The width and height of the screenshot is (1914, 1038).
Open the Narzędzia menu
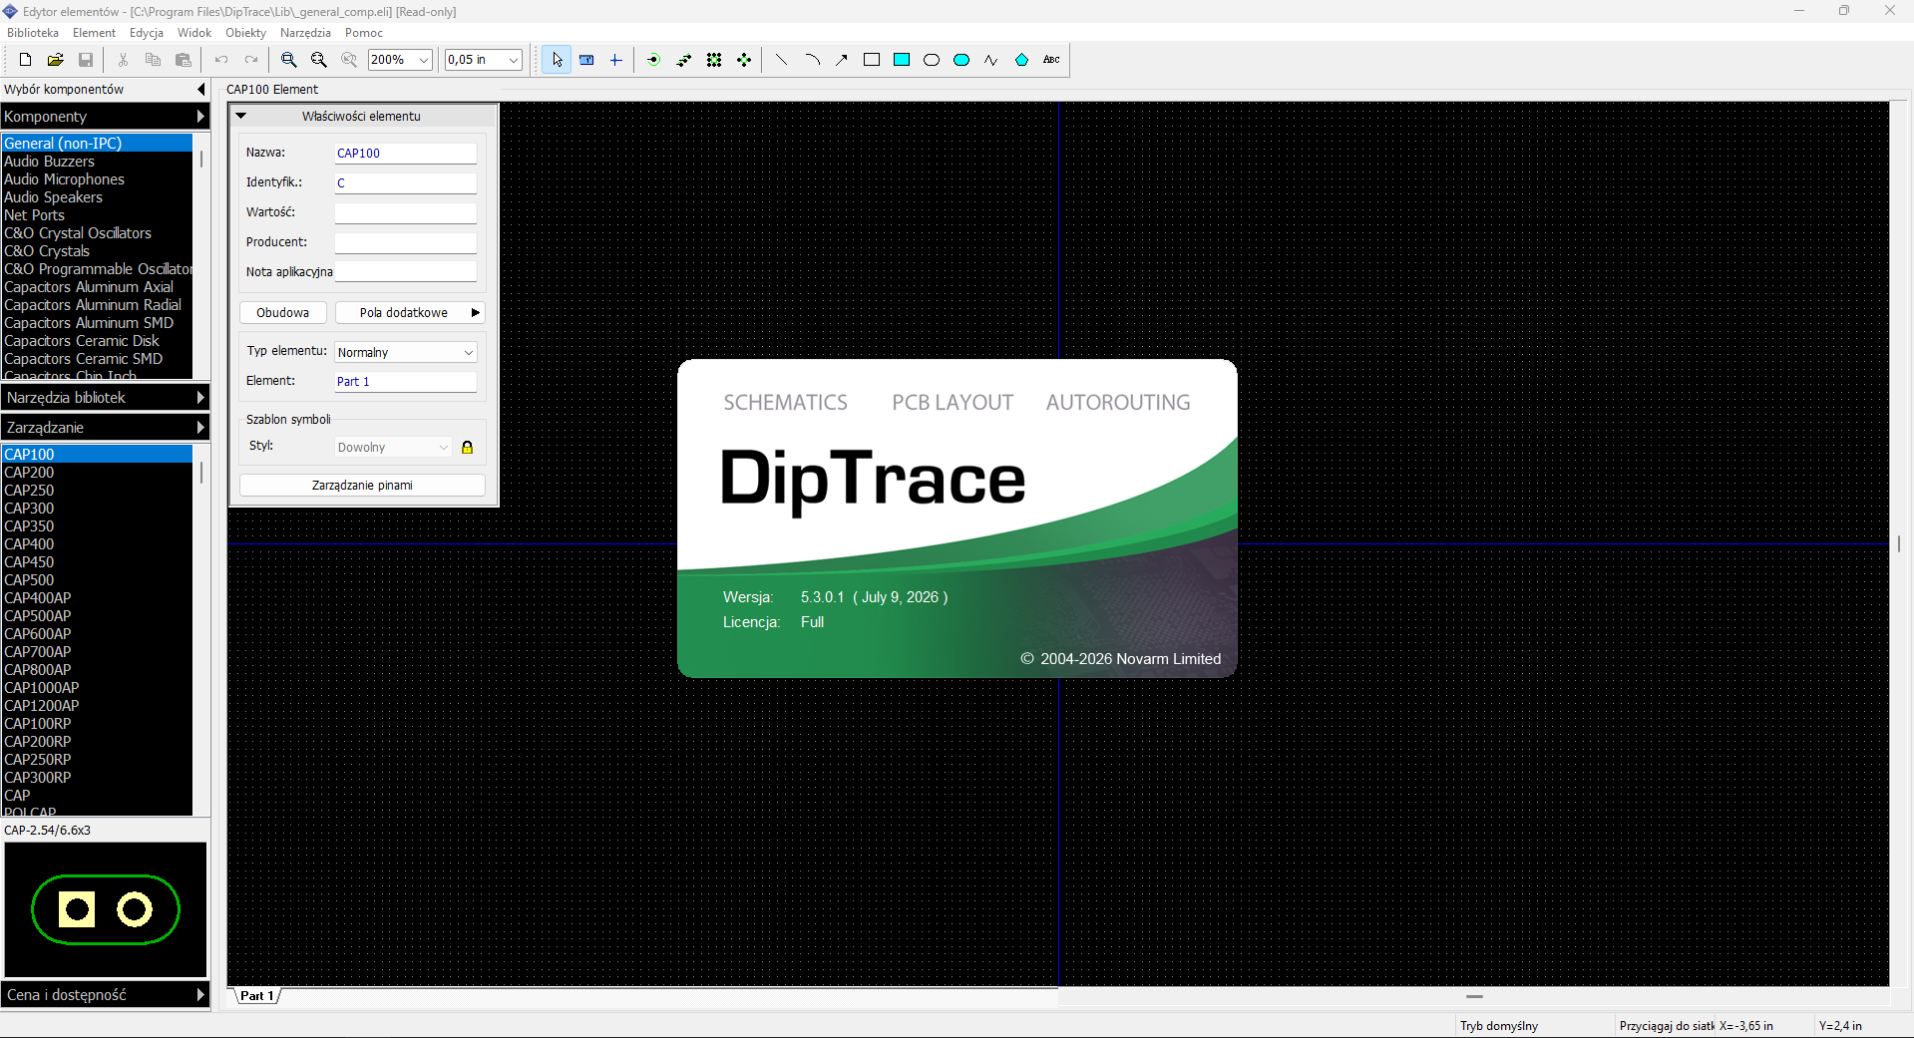point(305,33)
